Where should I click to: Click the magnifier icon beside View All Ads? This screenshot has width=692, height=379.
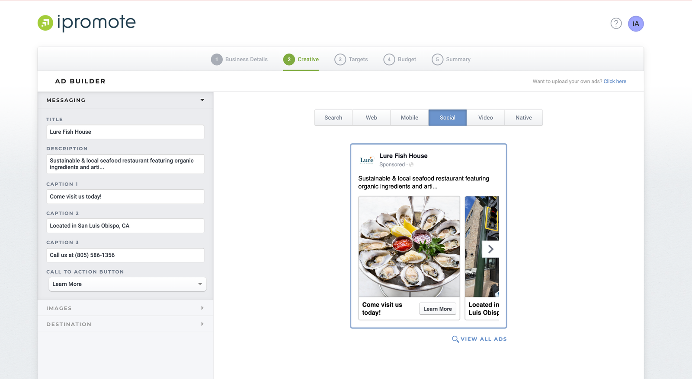coord(455,339)
